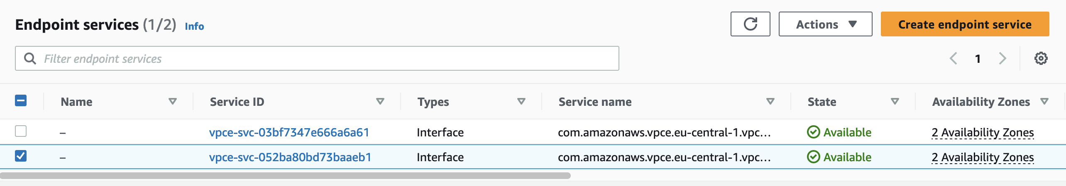Go to previous page arrow
The height and width of the screenshot is (186, 1066).
tap(954, 59)
